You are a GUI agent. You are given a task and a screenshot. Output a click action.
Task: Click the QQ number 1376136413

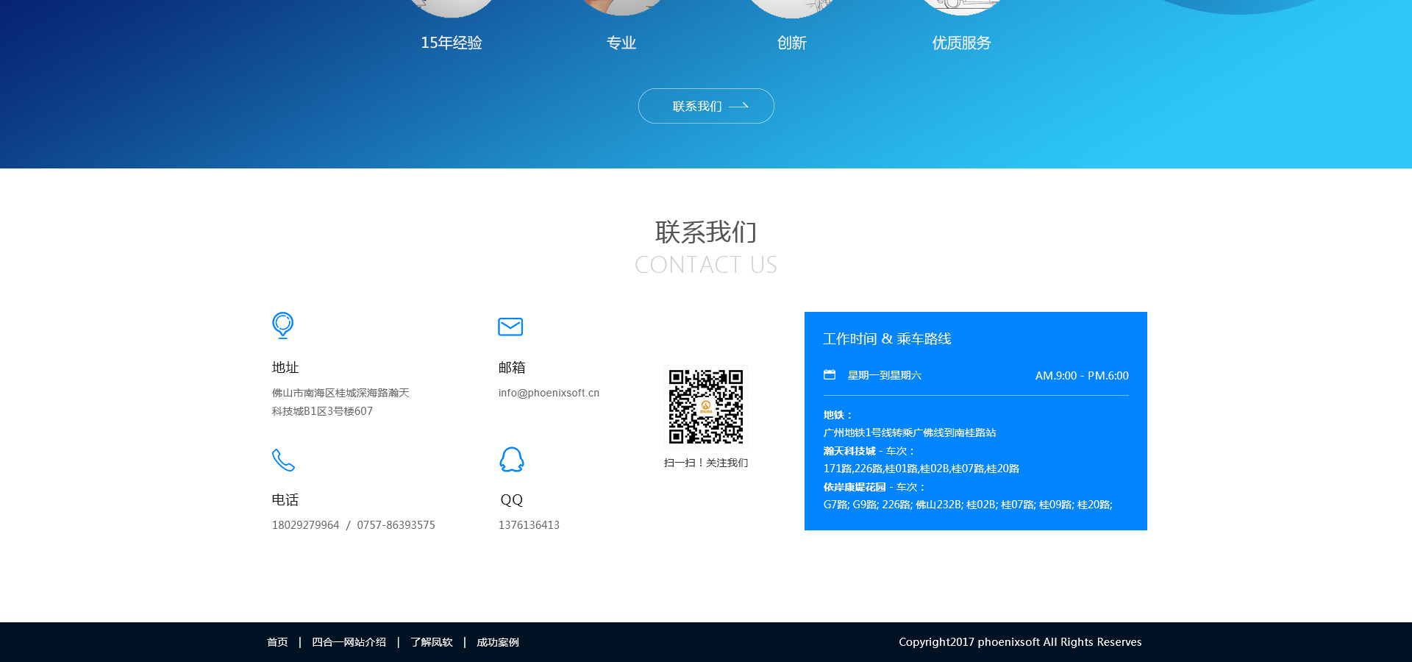(529, 525)
